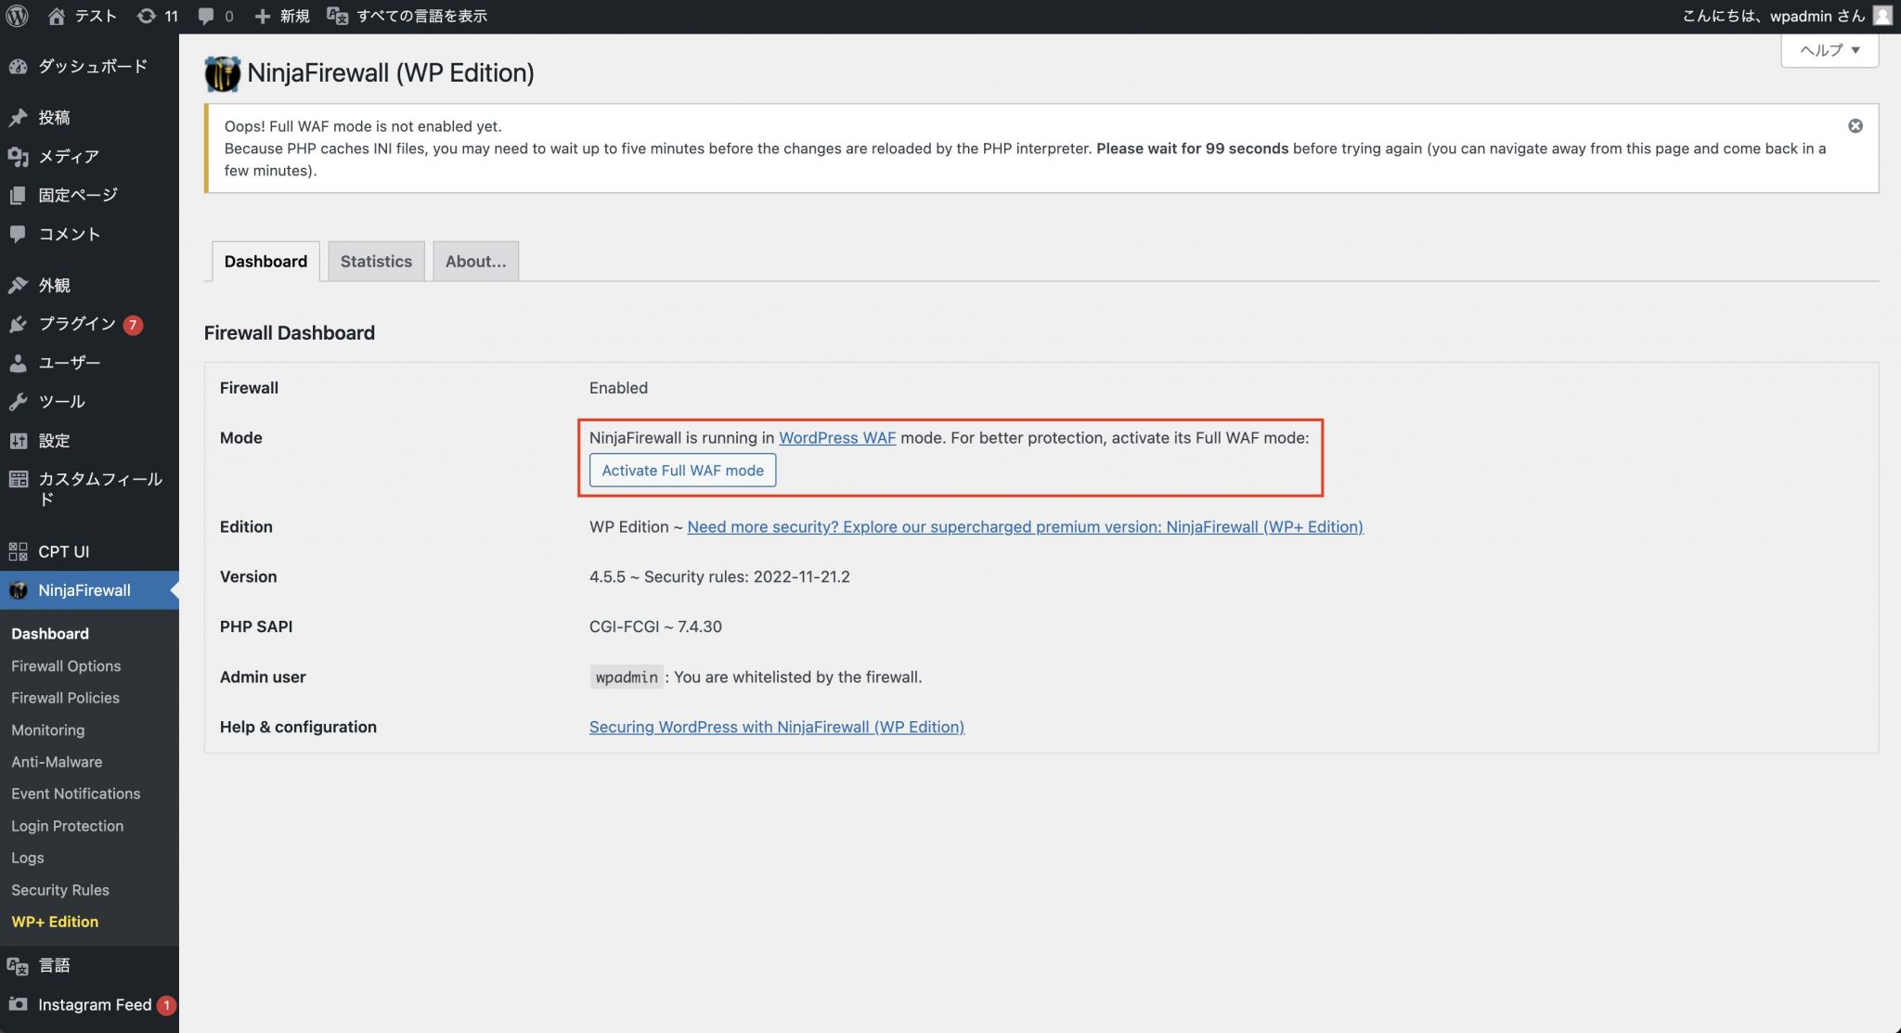Switch to the About... tab
This screenshot has width=1901, height=1033.
(x=475, y=261)
